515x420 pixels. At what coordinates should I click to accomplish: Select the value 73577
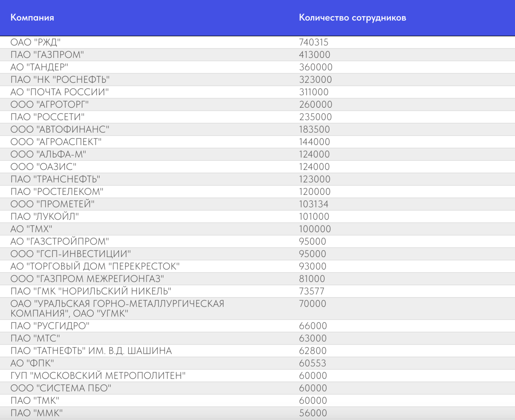tap(311, 291)
